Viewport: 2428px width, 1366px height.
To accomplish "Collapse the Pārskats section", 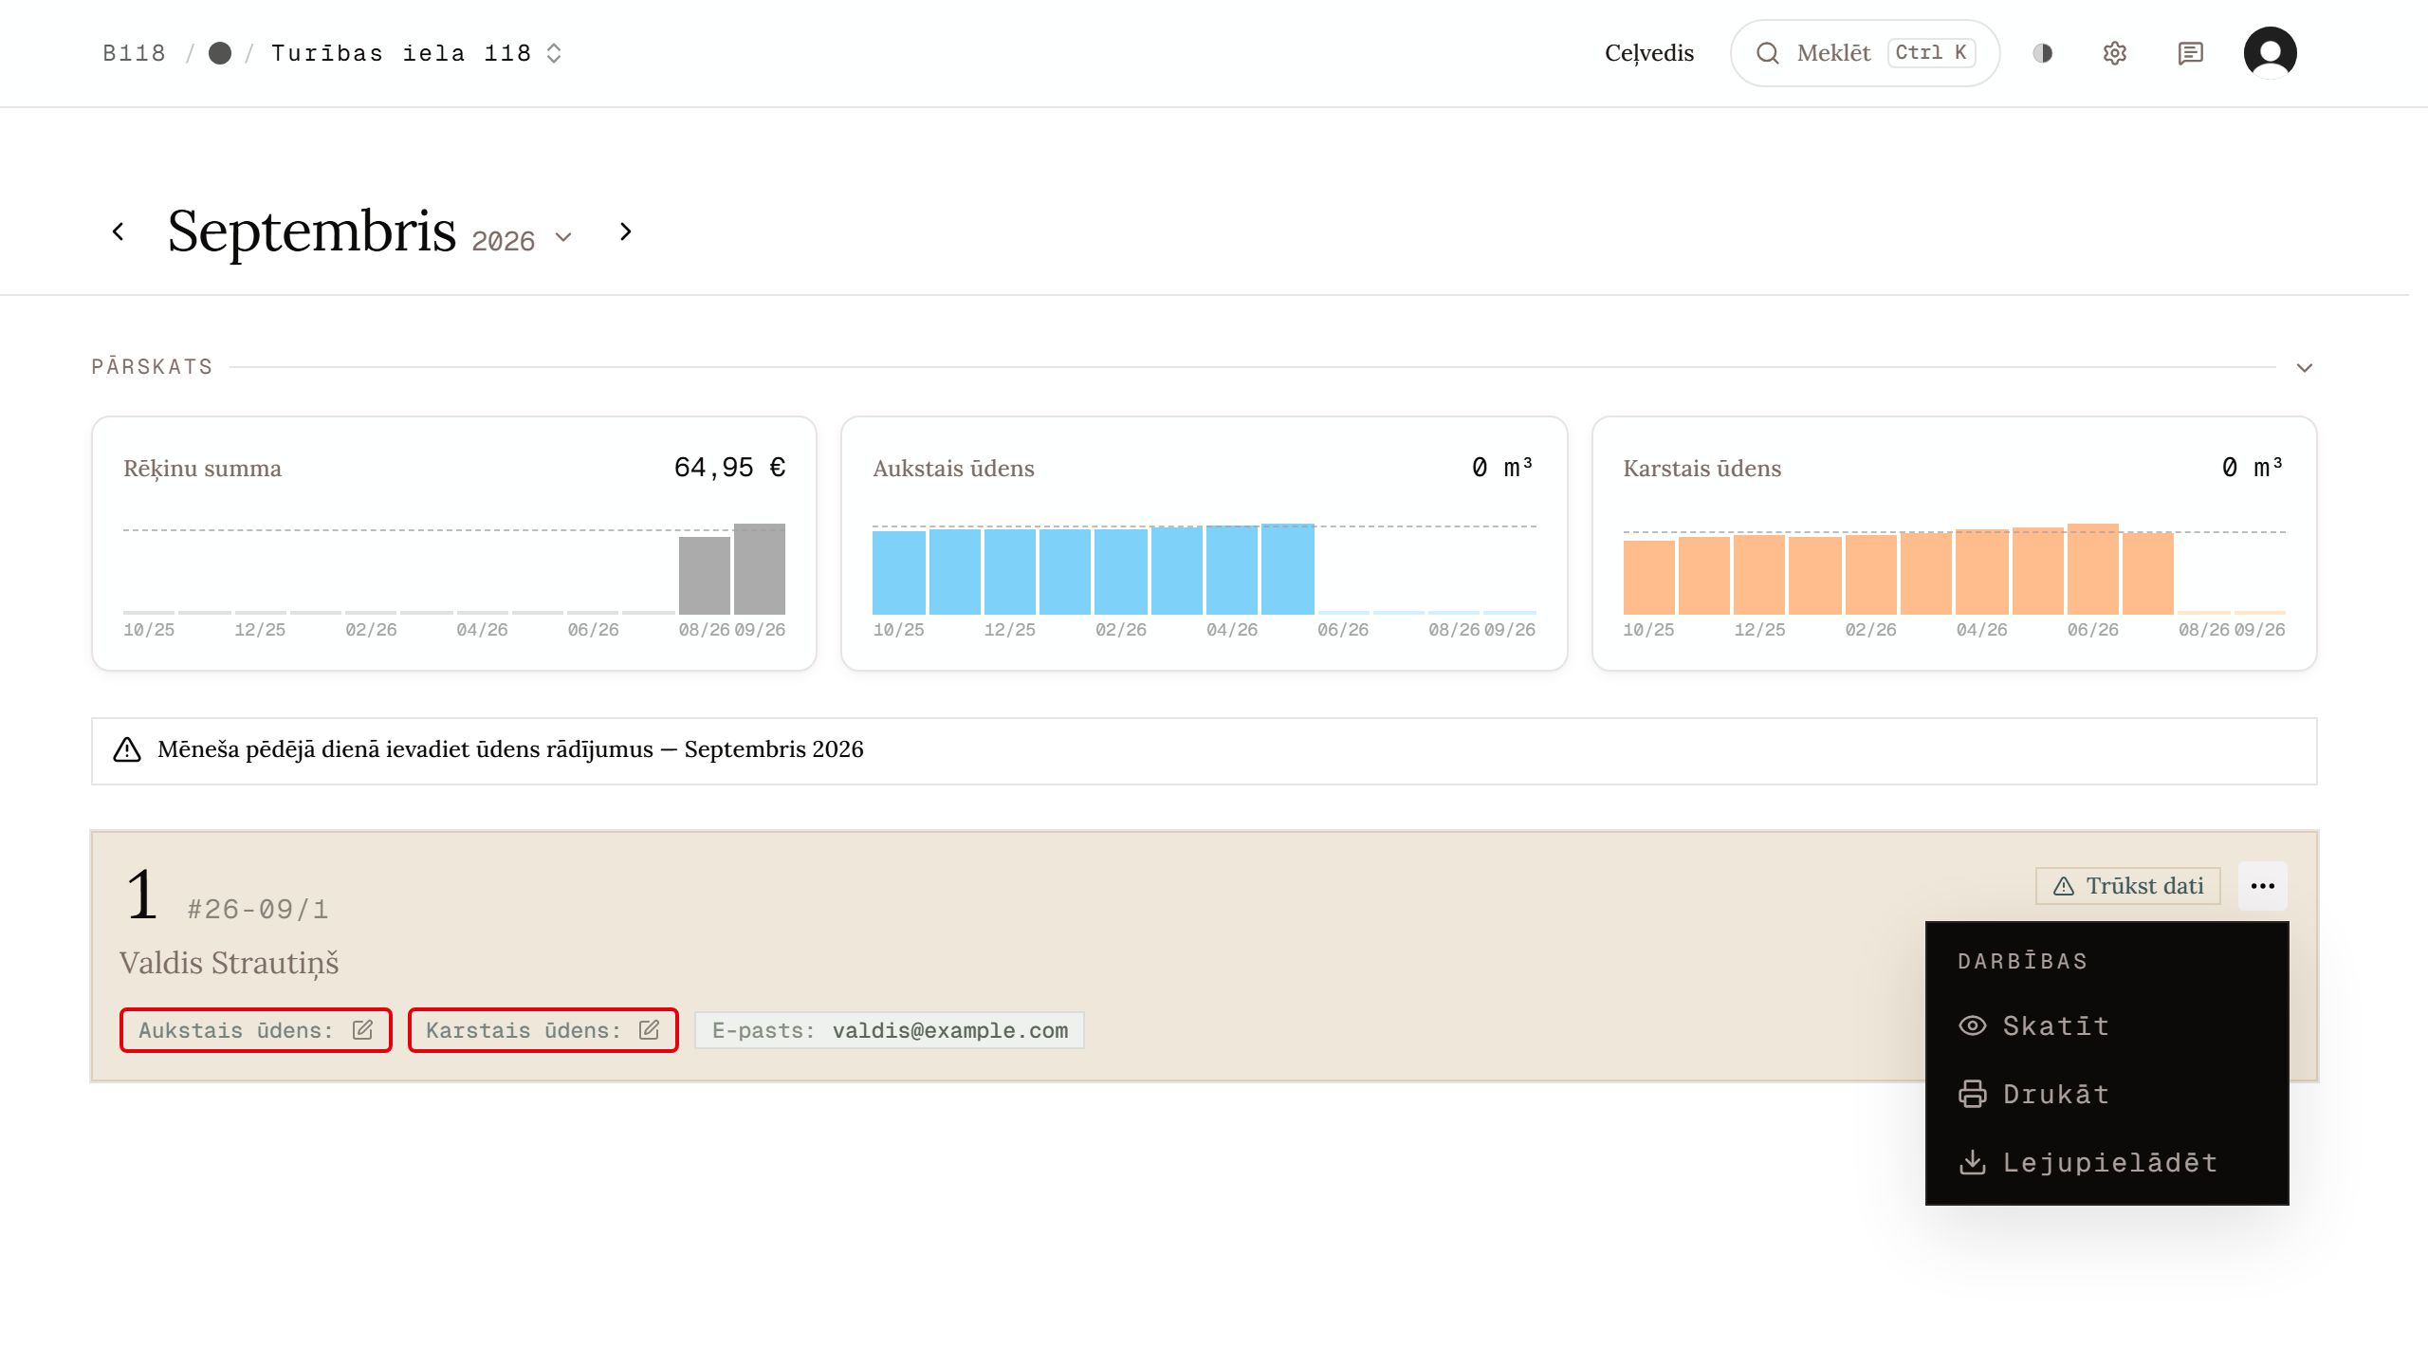I will tap(2305, 368).
